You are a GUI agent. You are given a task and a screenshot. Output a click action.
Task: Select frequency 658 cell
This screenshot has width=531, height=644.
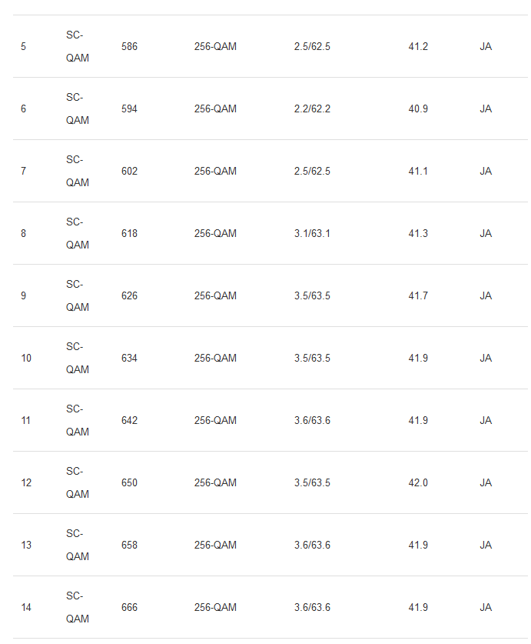pyautogui.click(x=129, y=545)
